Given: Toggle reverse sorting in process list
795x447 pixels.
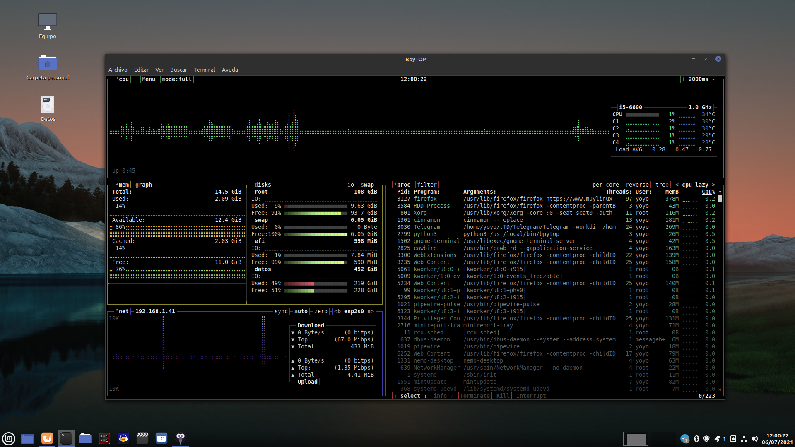Looking at the screenshot, I should point(637,185).
